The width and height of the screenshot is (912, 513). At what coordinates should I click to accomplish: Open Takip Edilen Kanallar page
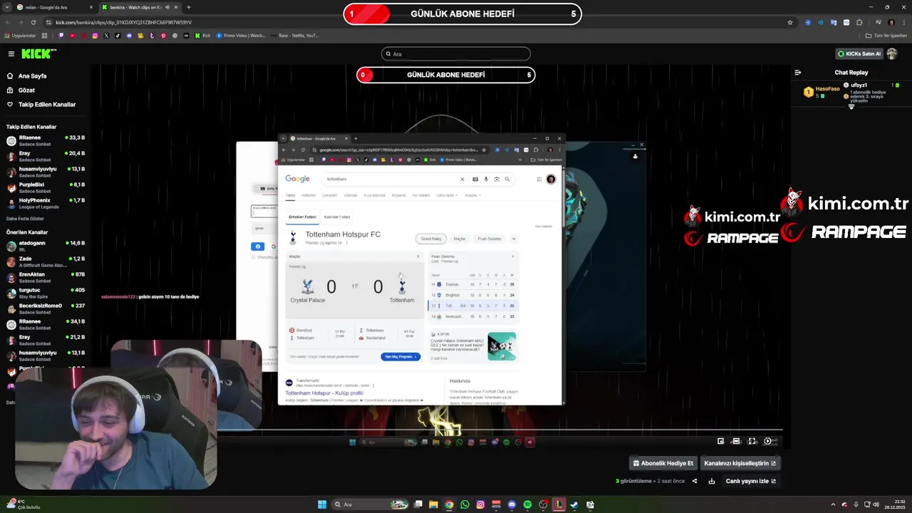pyautogui.click(x=47, y=104)
